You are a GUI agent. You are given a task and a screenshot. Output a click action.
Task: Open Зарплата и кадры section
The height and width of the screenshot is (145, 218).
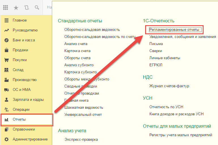(x=28, y=100)
